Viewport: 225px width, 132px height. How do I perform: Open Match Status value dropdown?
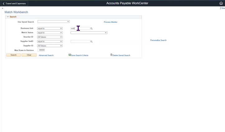tap(89, 33)
